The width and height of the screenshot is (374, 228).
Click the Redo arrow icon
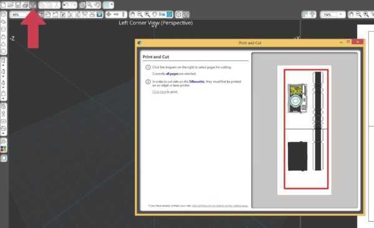click(x=73, y=5)
